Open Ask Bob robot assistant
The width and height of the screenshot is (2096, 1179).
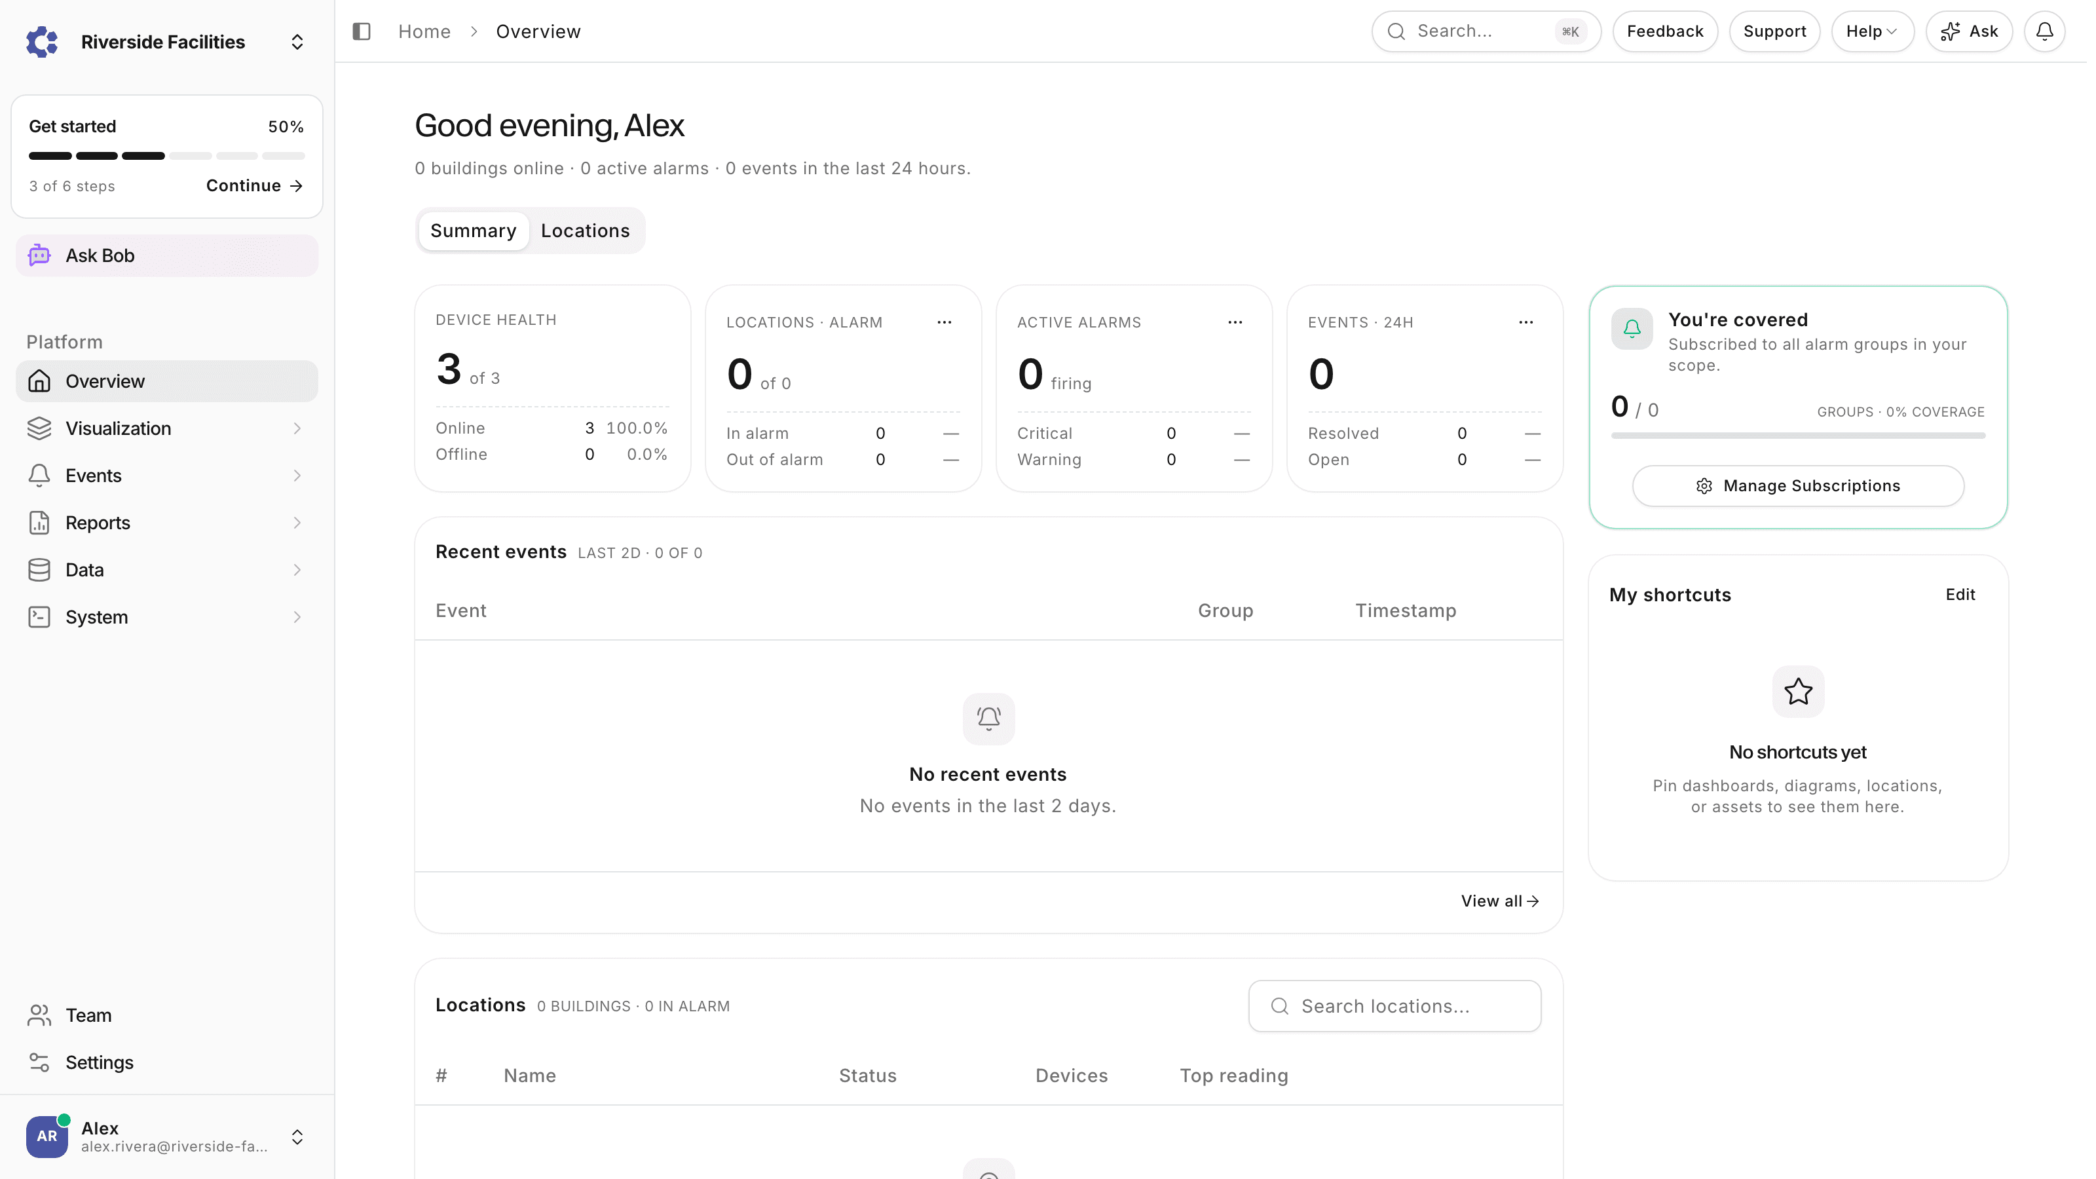pyautogui.click(x=167, y=255)
